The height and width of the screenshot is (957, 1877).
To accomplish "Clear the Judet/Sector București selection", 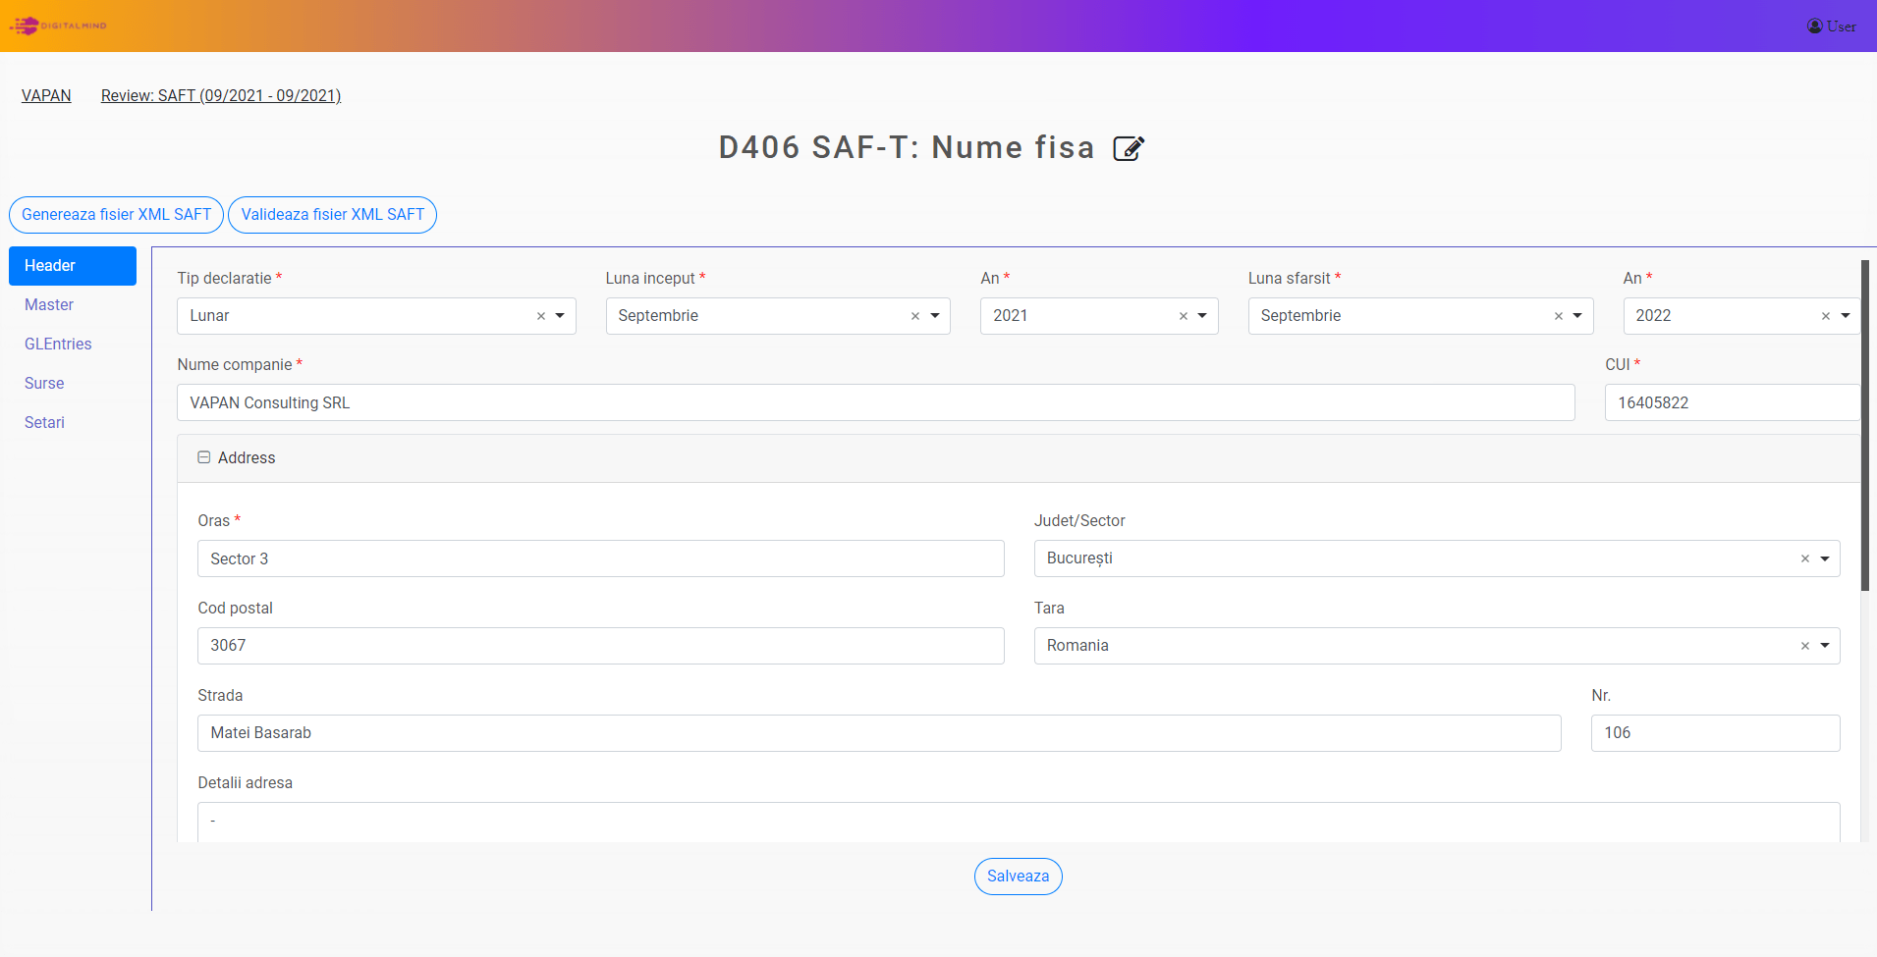I will [1804, 558].
